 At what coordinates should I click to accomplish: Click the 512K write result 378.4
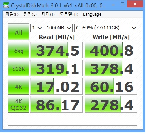(111, 68)
